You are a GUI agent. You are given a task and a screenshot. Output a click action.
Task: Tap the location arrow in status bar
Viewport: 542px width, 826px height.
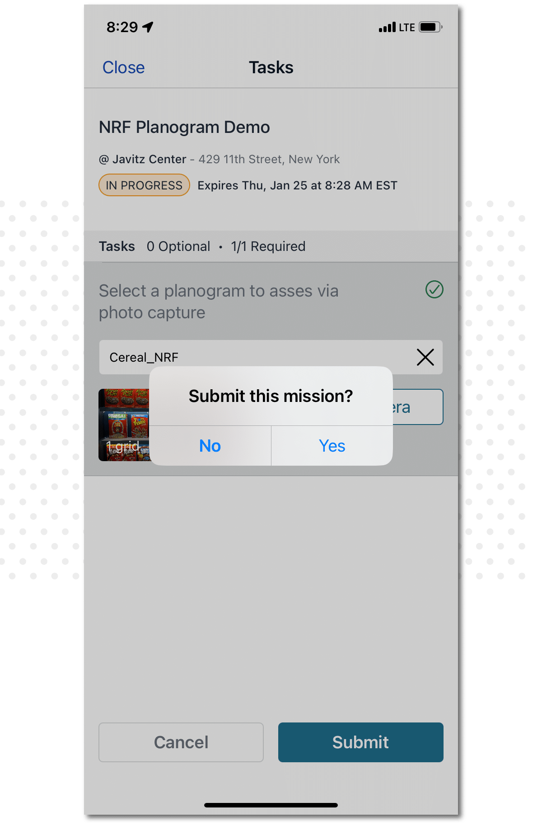pyautogui.click(x=148, y=27)
